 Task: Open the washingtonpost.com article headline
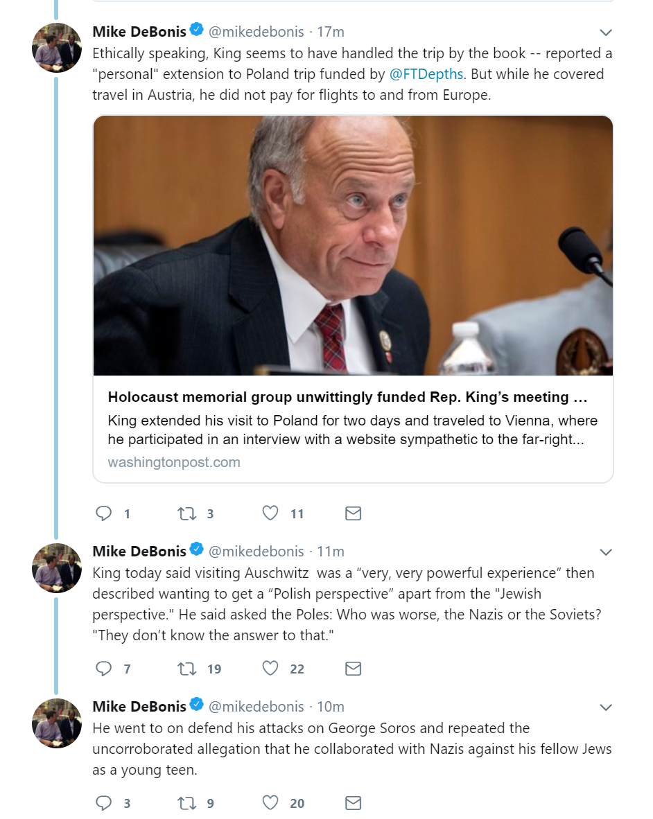pyautogui.click(x=347, y=398)
